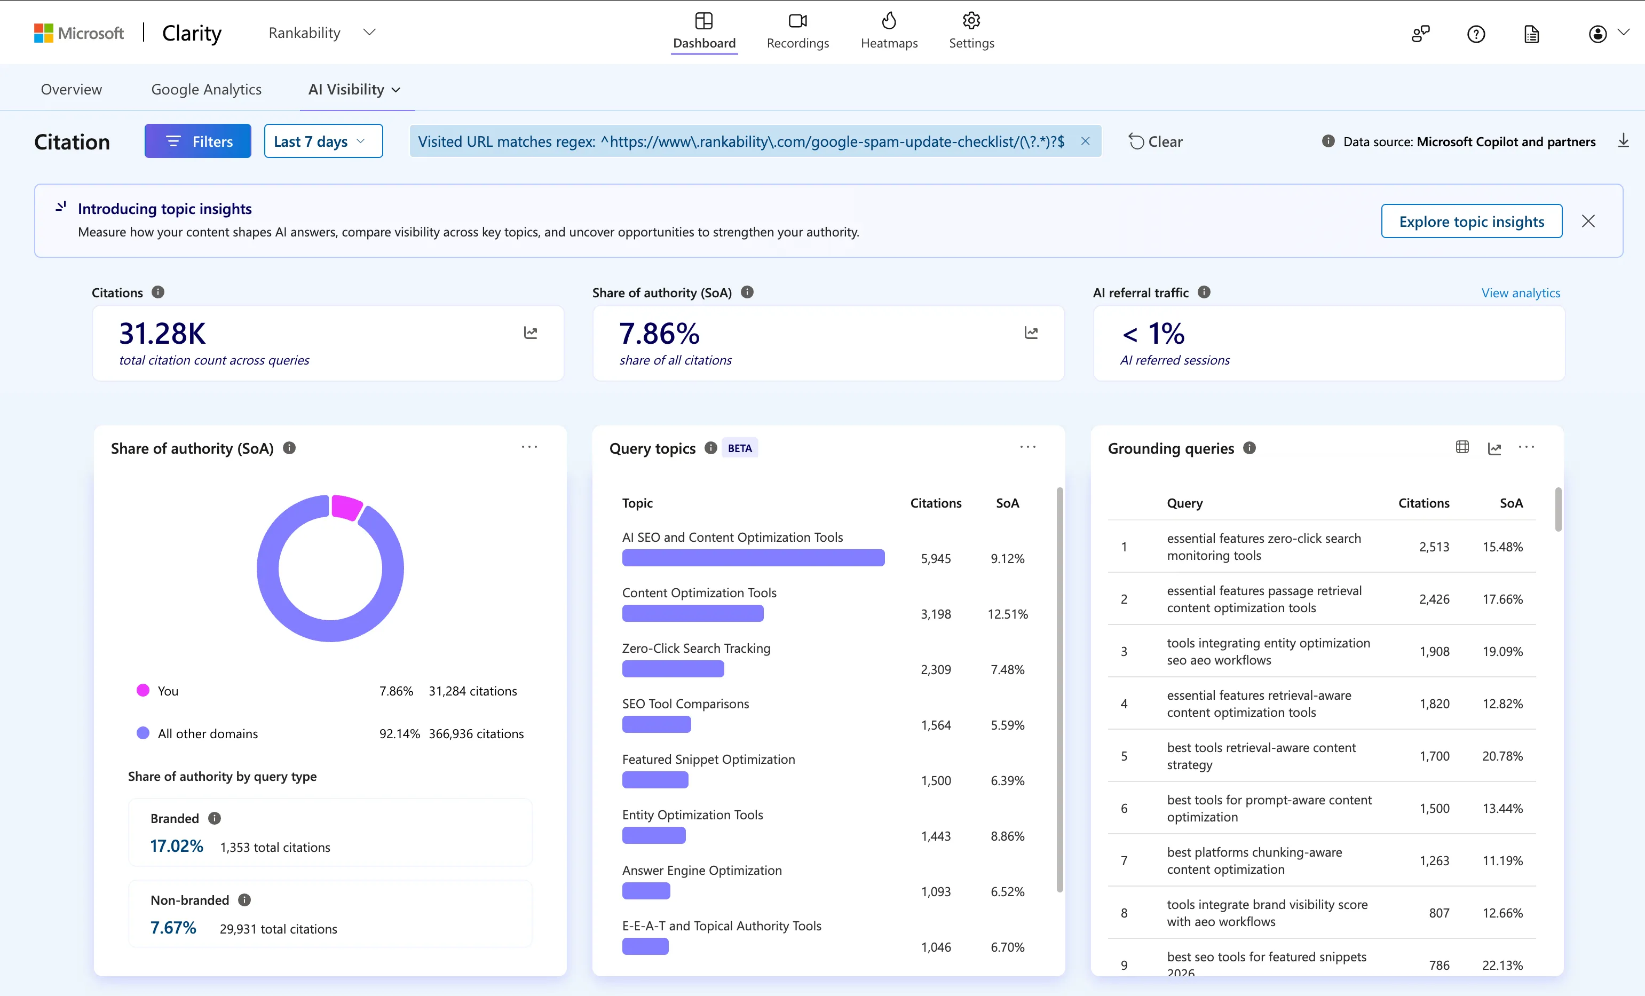Click the Query topics info icon
This screenshot has height=996, width=1645.
[x=711, y=448]
